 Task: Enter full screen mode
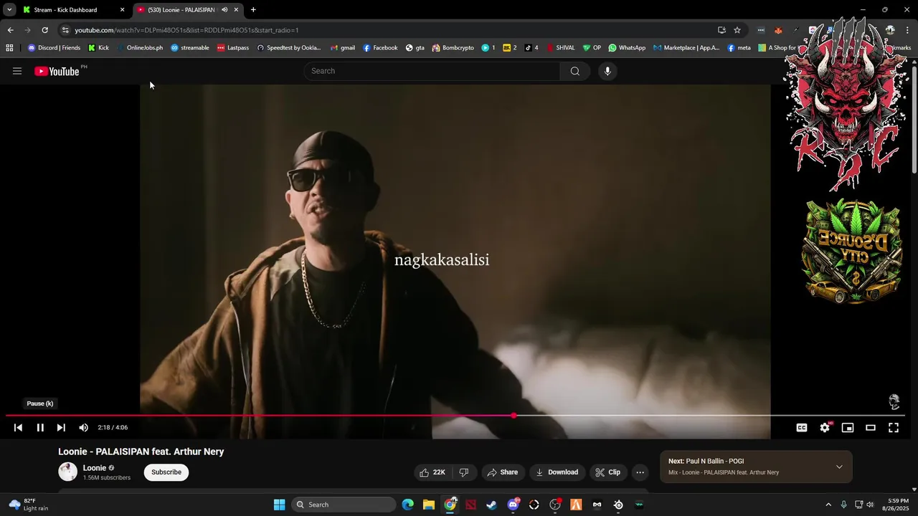(x=894, y=428)
